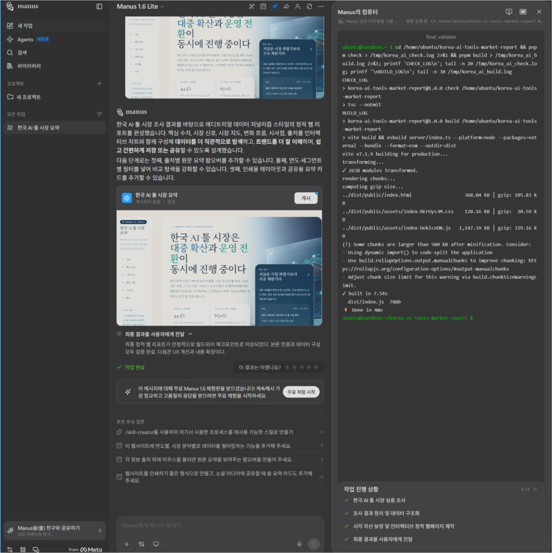Click the add collaborator person icon

click(x=298, y=6)
